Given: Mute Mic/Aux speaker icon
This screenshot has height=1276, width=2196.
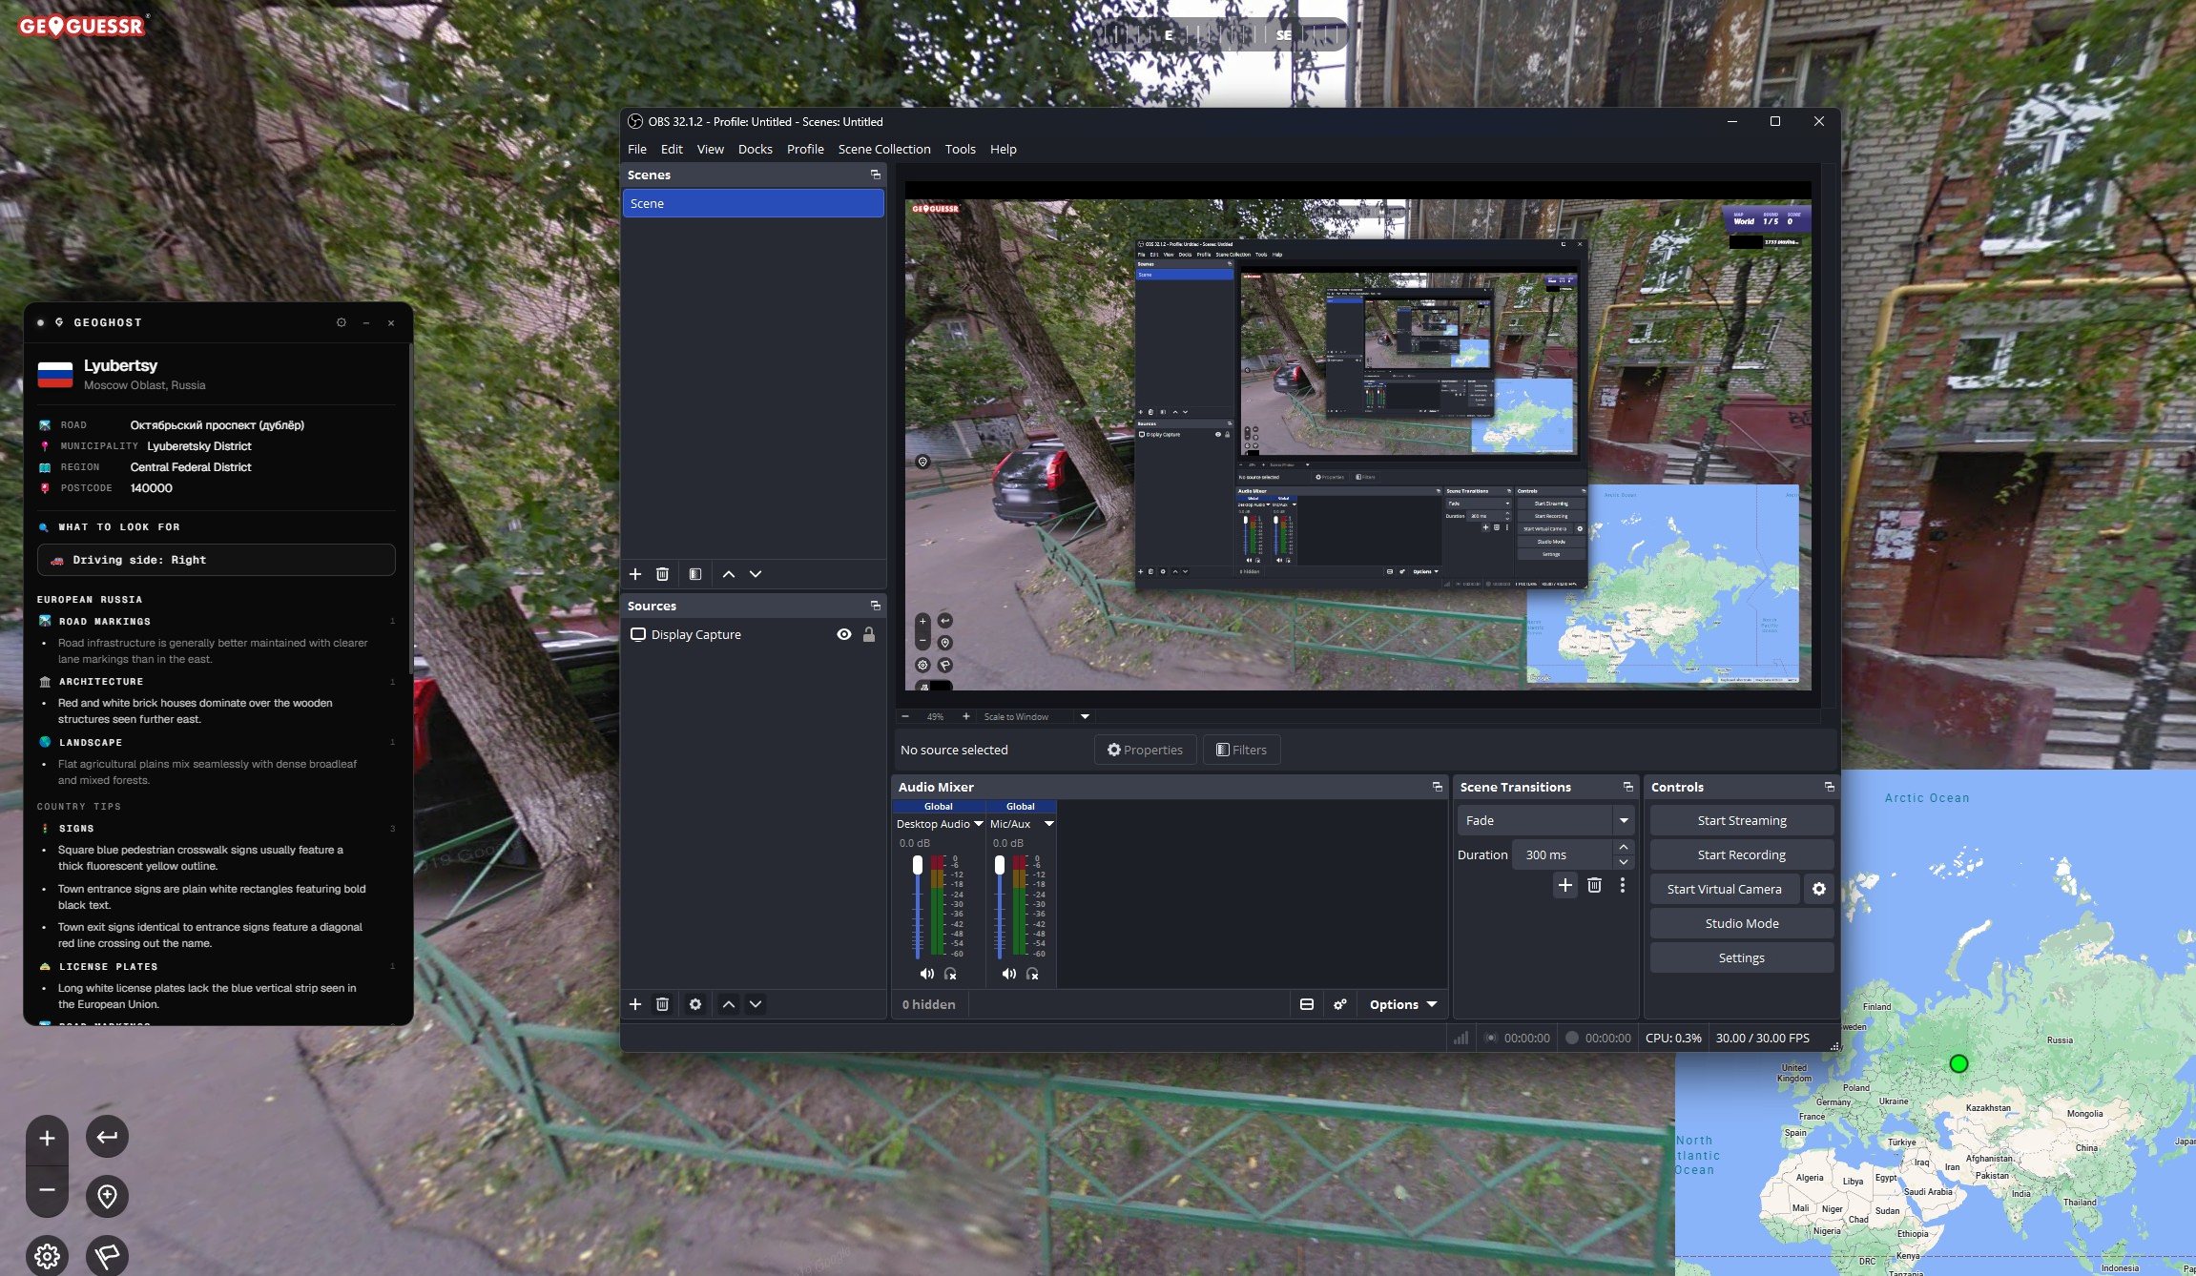Looking at the screenshot, I should (1008, 974).
